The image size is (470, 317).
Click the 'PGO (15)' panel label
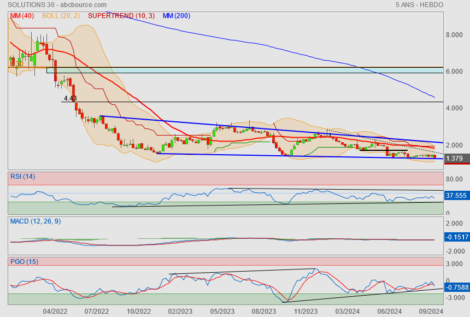24,261
